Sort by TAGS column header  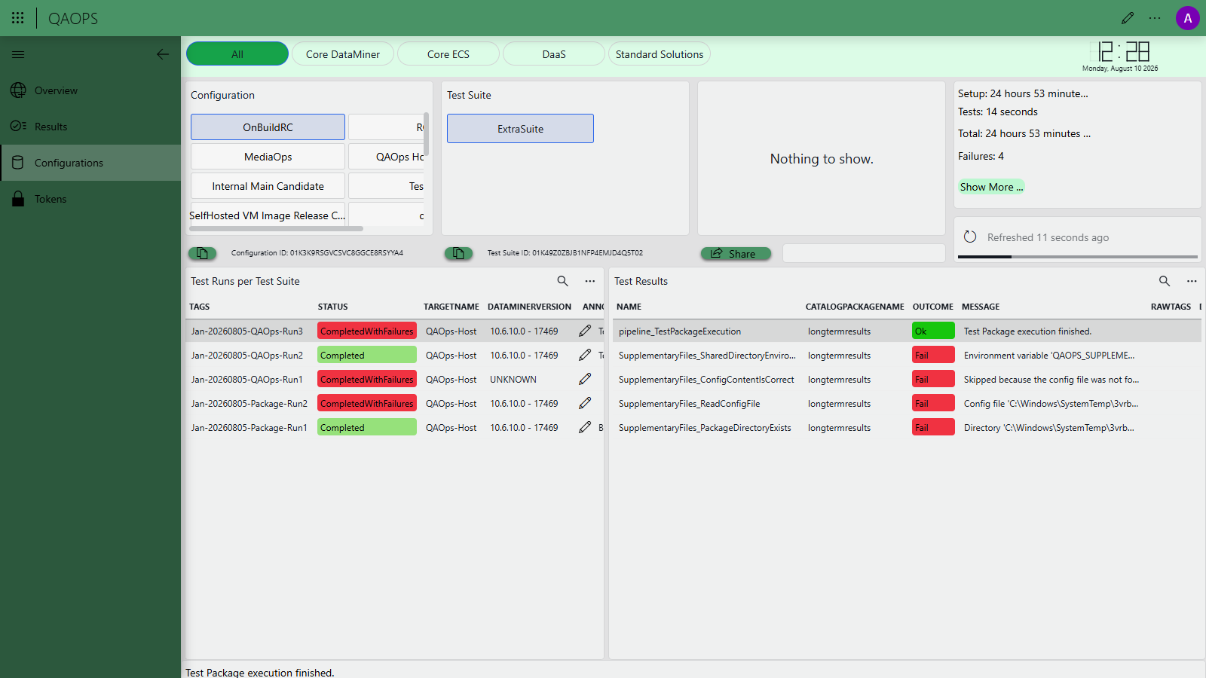(x=200, y=307)
